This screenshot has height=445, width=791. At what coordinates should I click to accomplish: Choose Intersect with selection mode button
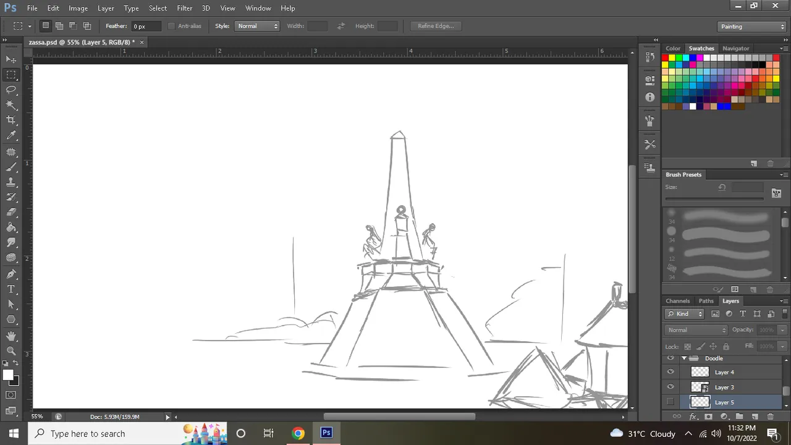coord(87,26)
